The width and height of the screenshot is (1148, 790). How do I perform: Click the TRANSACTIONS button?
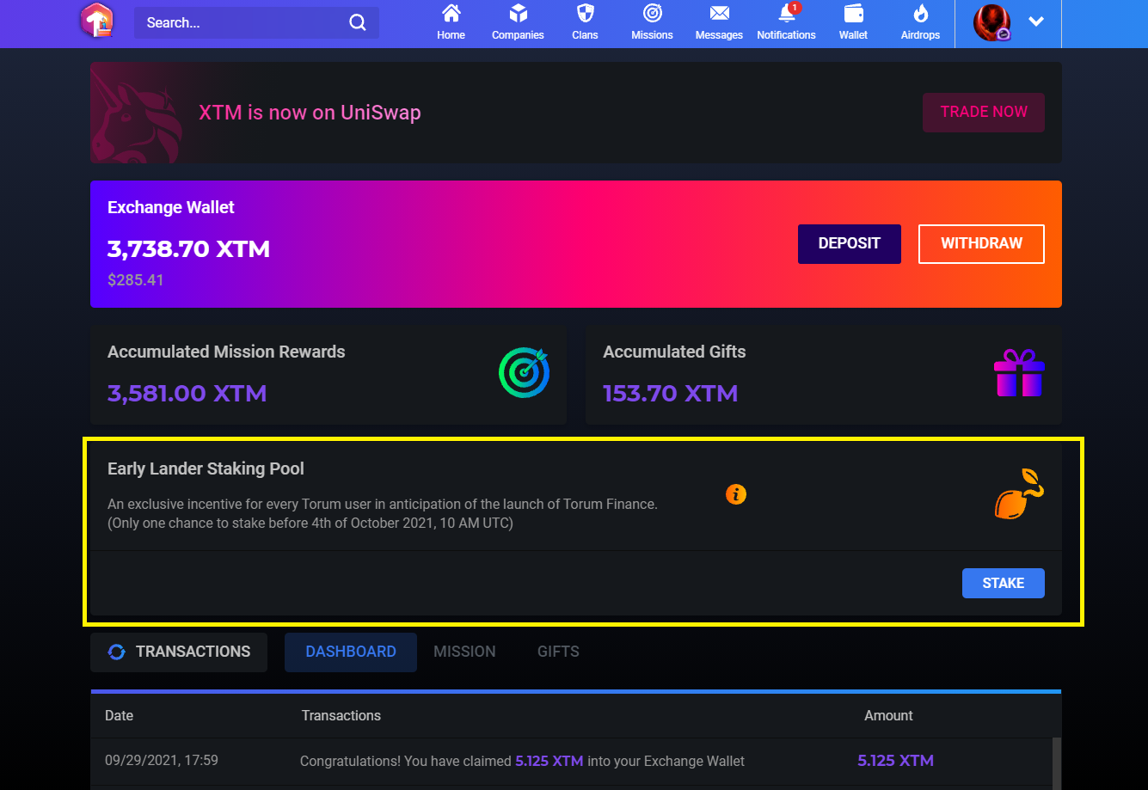pyautogui.click(x=179, y=652)
